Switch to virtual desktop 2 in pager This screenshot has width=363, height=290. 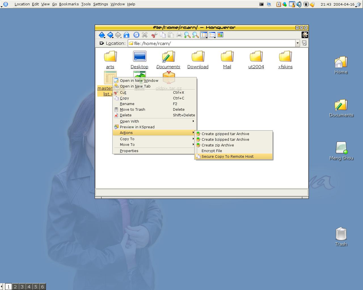tap(15, 287)
